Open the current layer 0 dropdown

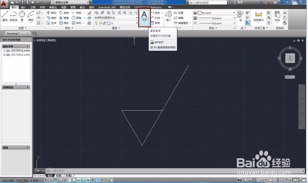click(116, 23)
